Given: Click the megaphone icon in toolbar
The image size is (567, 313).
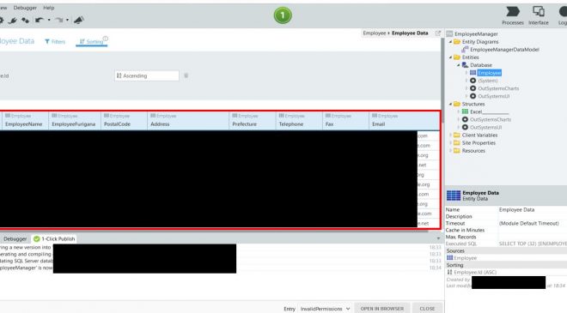Looking at the screenshot, I should click(78, 21).
